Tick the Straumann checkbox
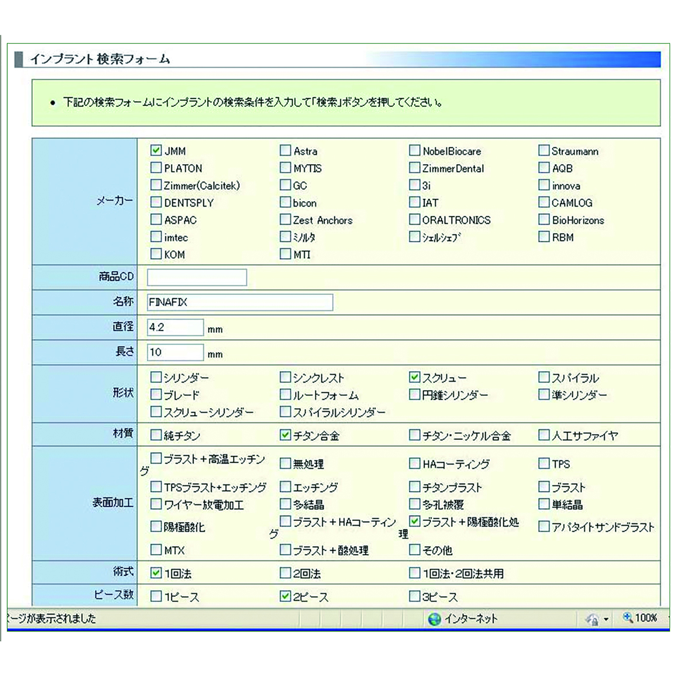This screenshot has width=677, height=677. point(544,150)
